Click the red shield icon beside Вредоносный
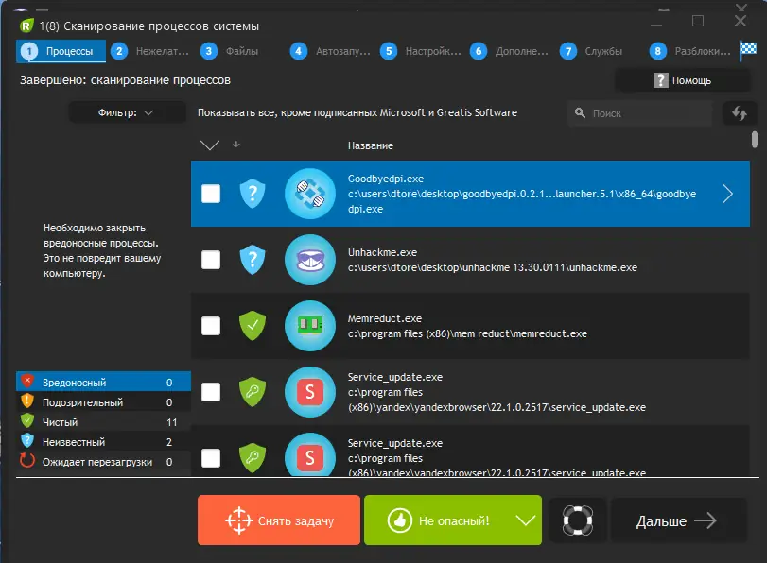Viewport: 767px width, 563px height. (27, 381)
